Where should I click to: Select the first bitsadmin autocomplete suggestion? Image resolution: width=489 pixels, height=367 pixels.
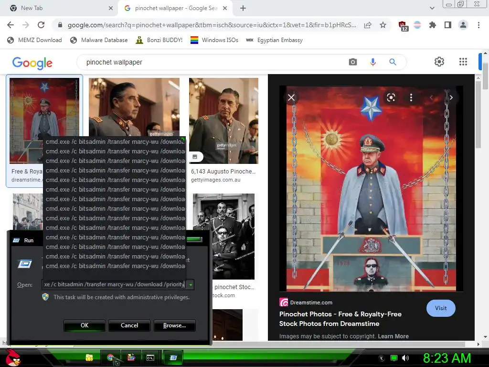(x=115, y=141)
